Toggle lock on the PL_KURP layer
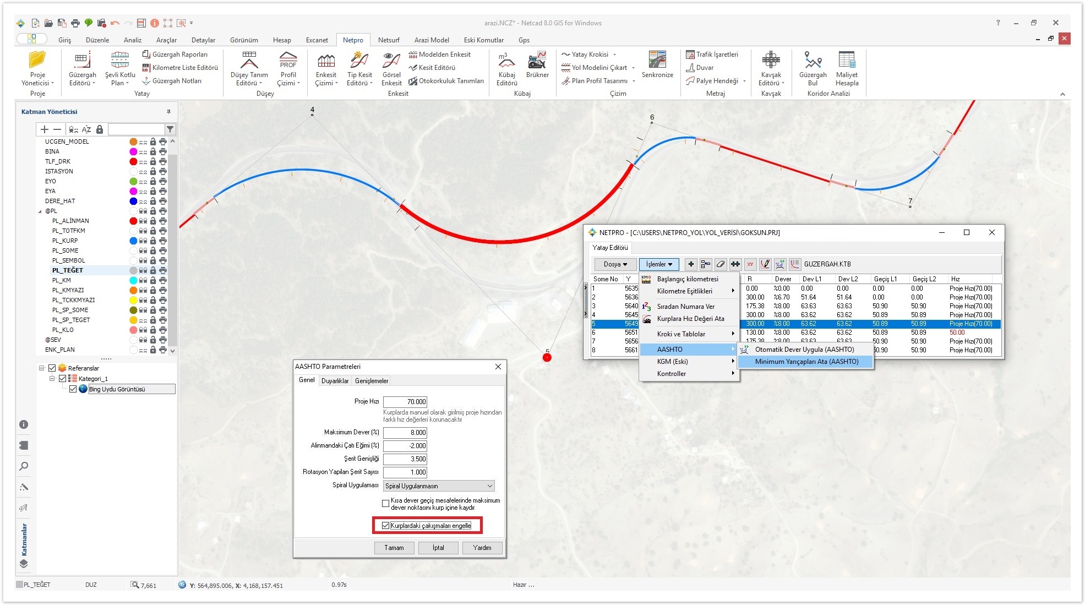This screenshot has height=605, width=1085. click(153, 241)
